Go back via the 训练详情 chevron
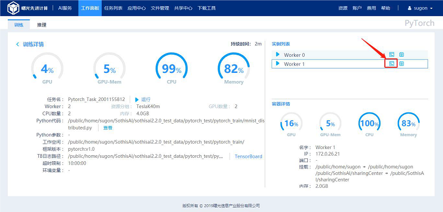 (x=18, y=44)
